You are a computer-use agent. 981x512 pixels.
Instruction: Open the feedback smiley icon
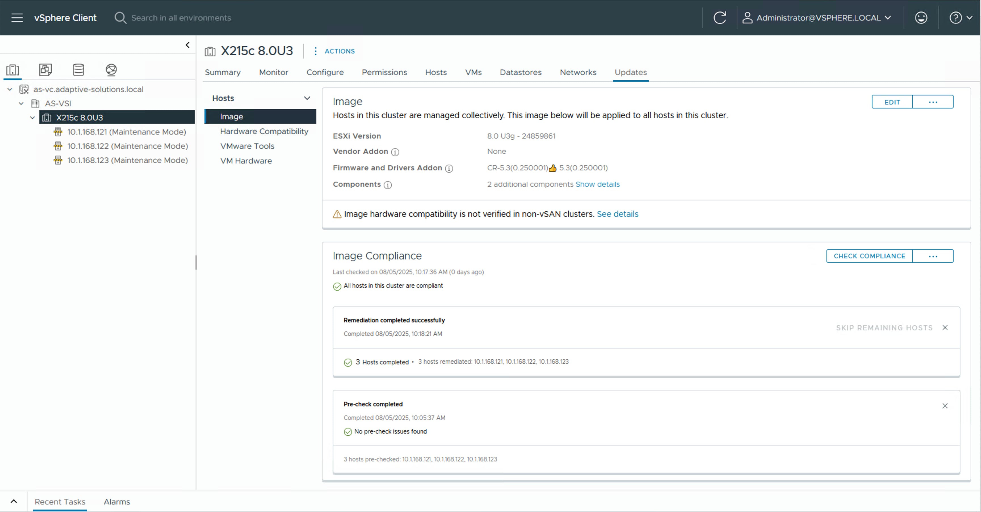coord(921,18)
